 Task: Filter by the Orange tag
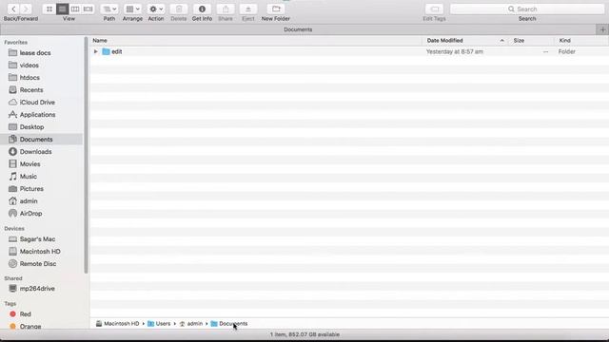(29, 326)
